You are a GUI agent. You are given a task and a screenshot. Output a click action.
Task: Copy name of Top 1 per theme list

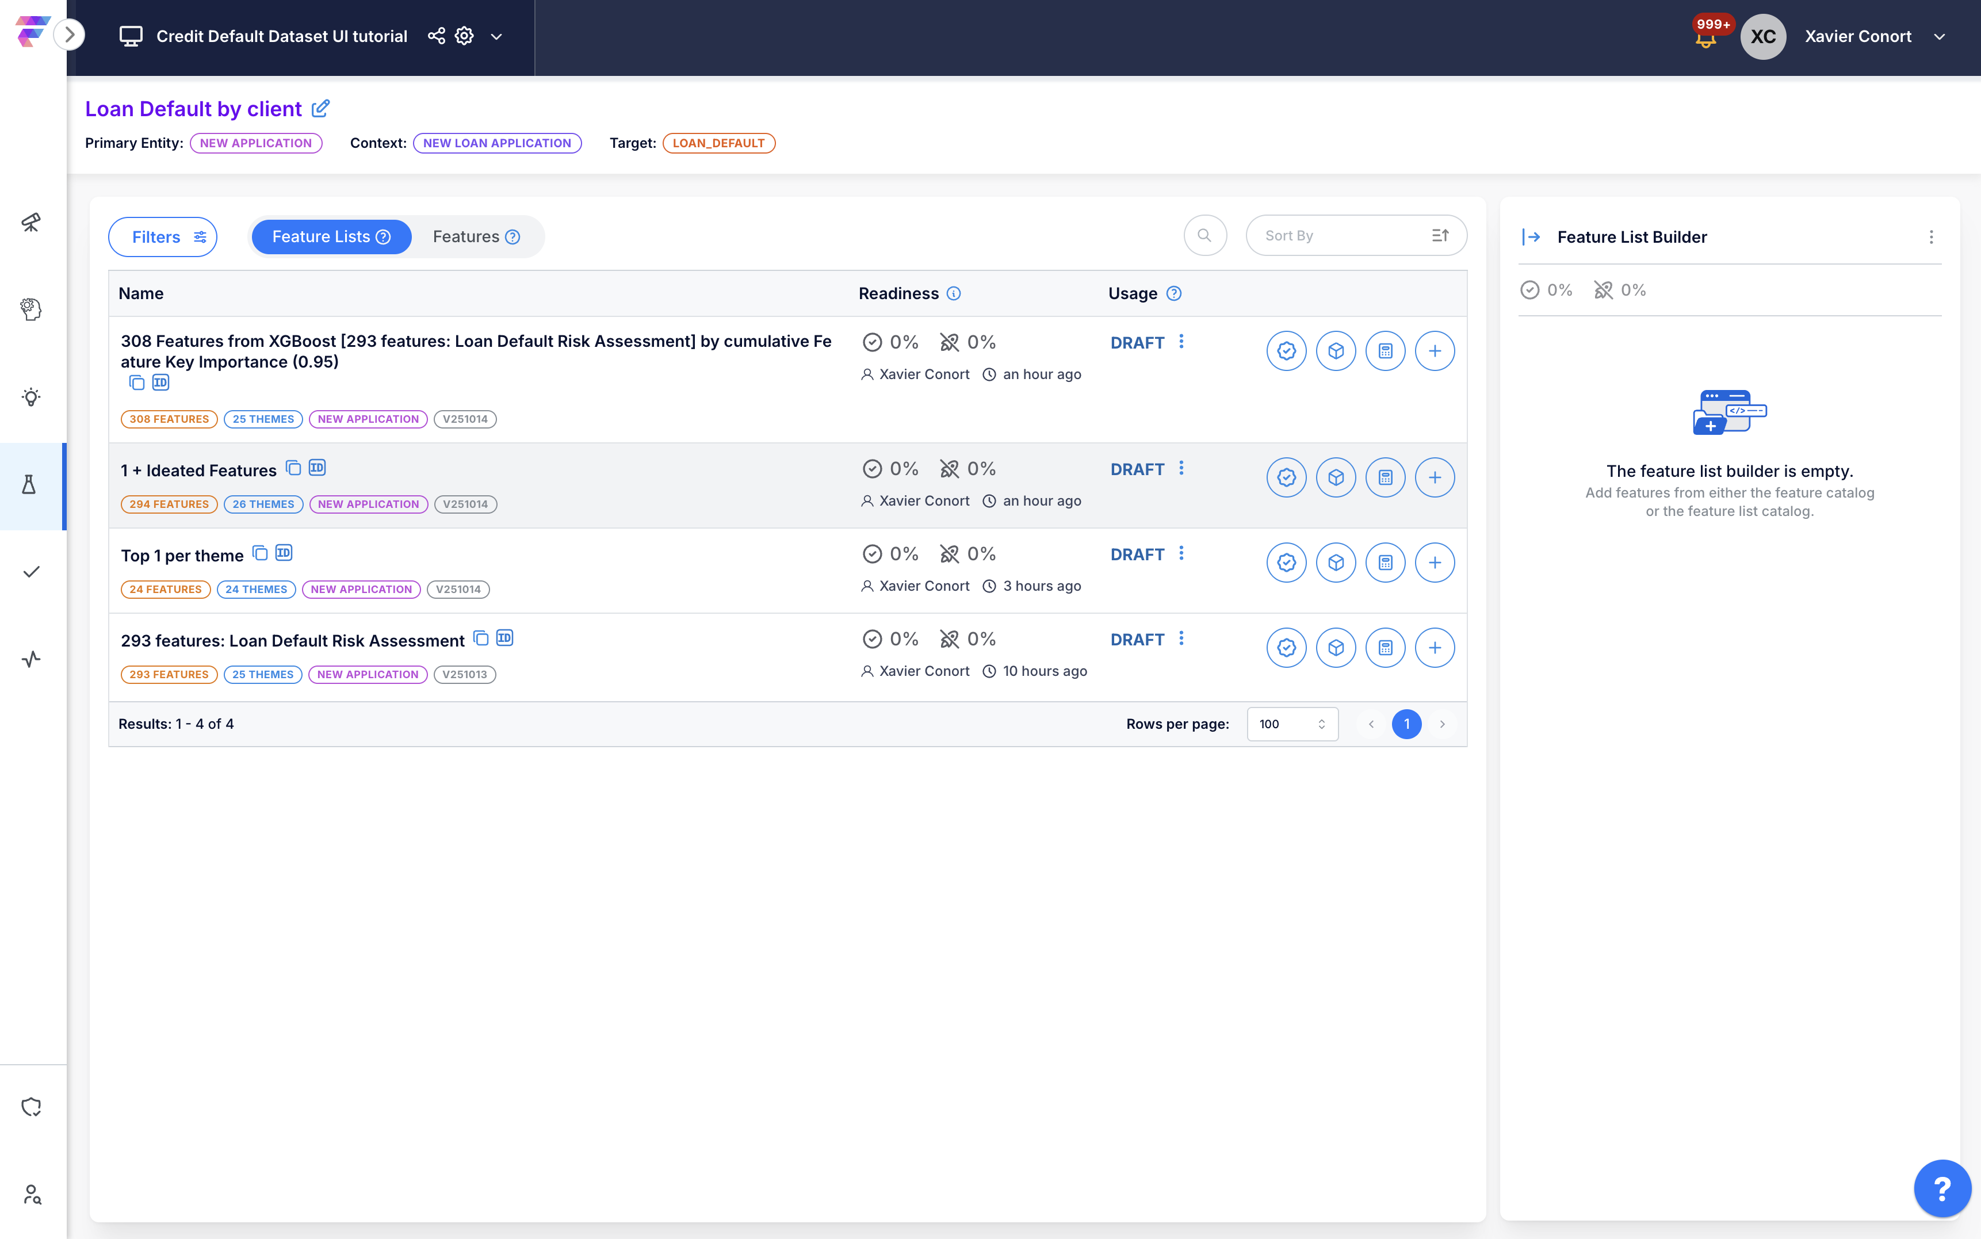(261, 553)
